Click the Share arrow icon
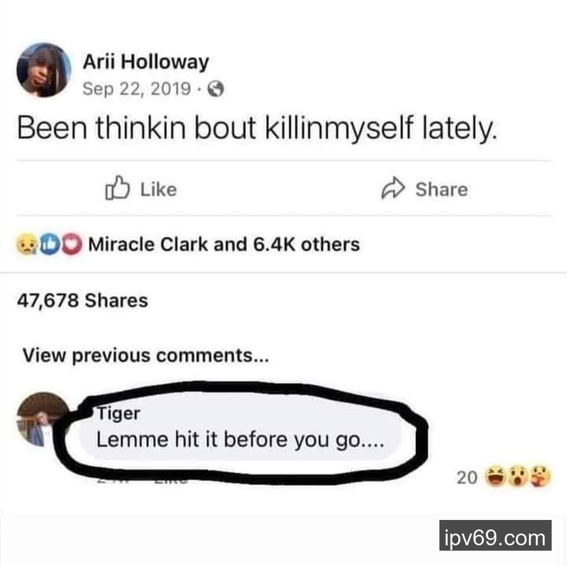This screenshot has width=567, height=566. click(393, 188)
